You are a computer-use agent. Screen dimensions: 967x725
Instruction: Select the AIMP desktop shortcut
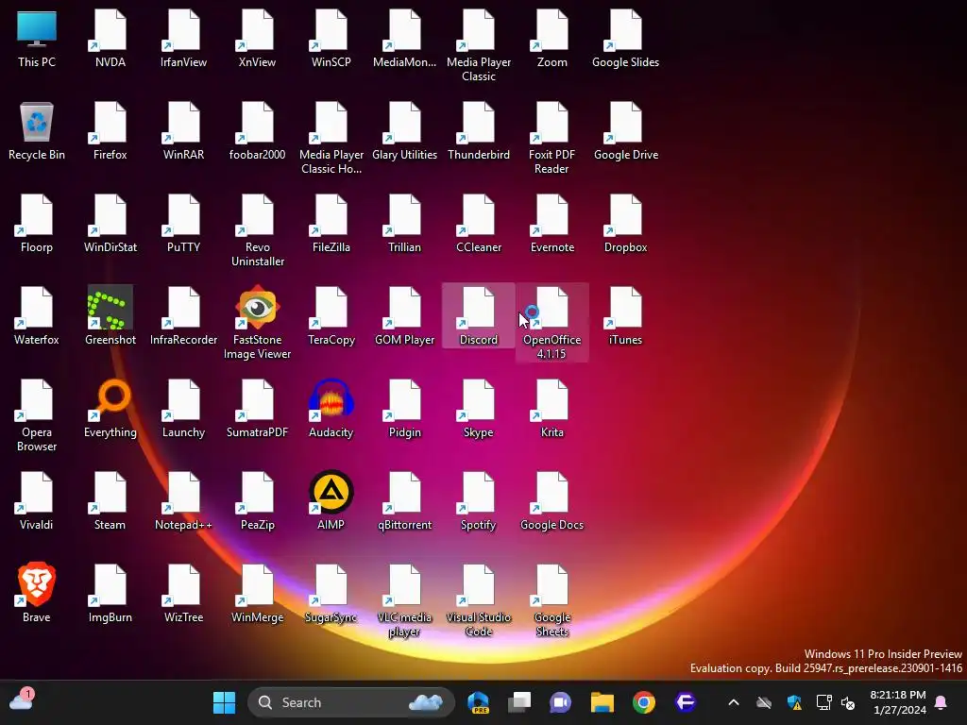click(x=331, y=501)
